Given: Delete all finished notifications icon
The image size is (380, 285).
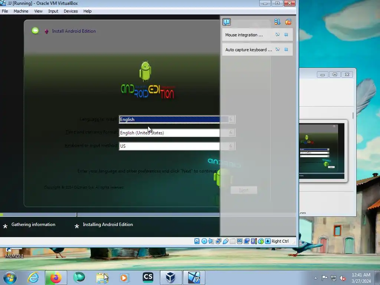Looking at the screenshot, I should pos(288,22).
